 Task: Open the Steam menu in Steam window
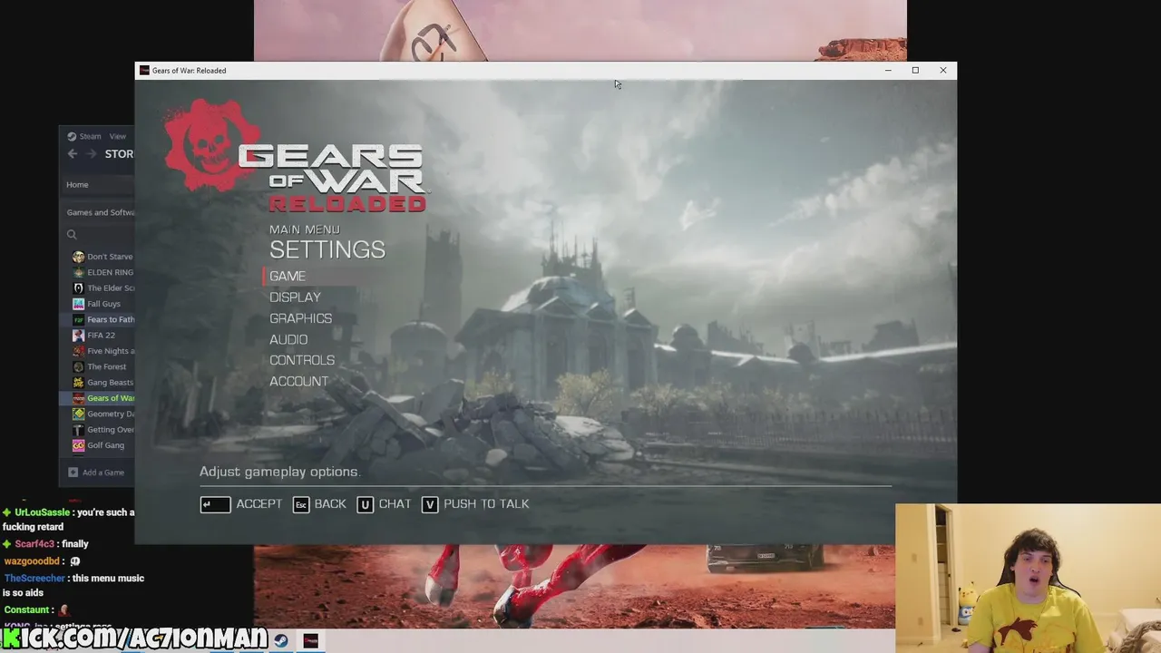point(90,137)
